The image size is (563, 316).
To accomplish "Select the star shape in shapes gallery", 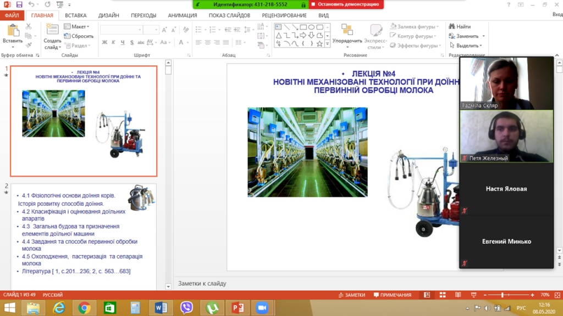I will (319, 43).
